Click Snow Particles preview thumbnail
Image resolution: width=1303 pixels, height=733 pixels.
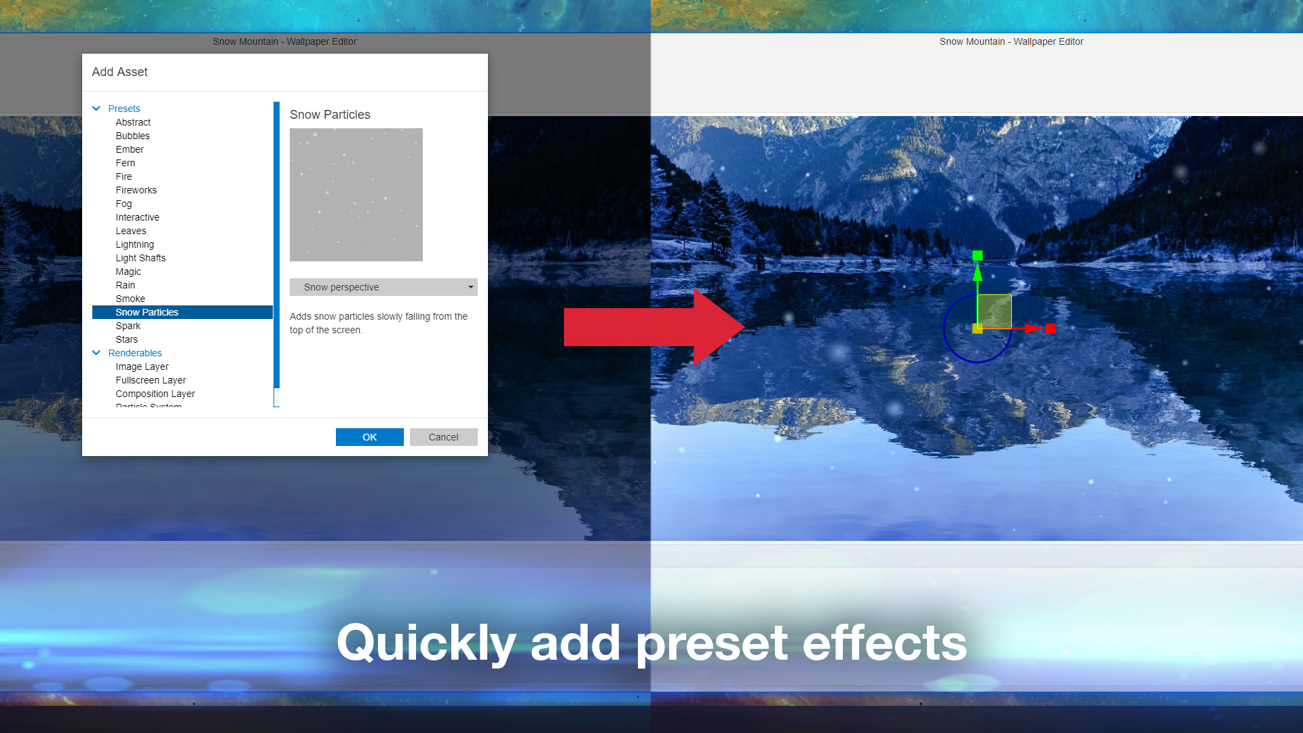[x=356, y=194]
